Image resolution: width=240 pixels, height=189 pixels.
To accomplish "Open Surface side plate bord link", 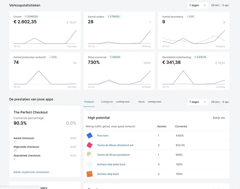I will [111, 164].
